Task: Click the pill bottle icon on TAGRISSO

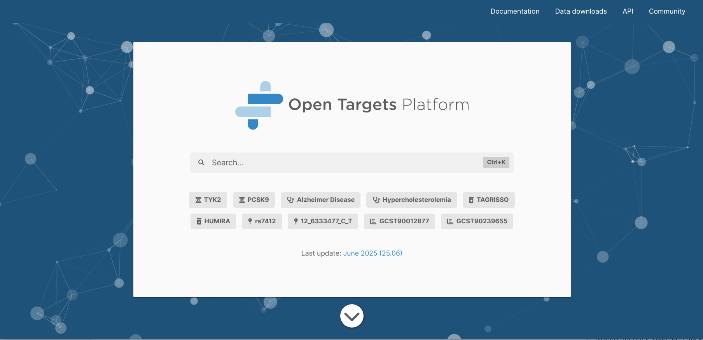Action: 471,200
